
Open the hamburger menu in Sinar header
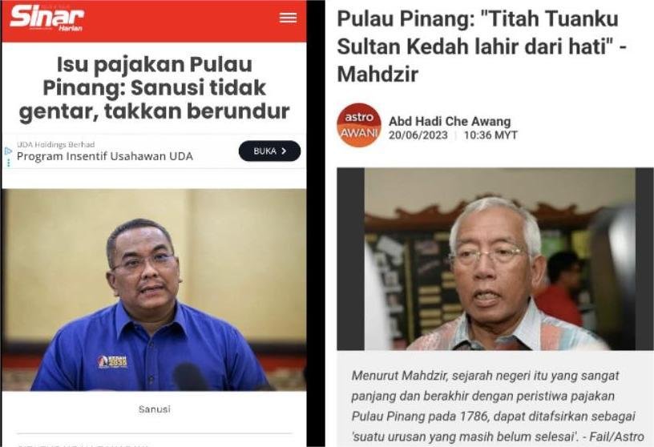288,18
